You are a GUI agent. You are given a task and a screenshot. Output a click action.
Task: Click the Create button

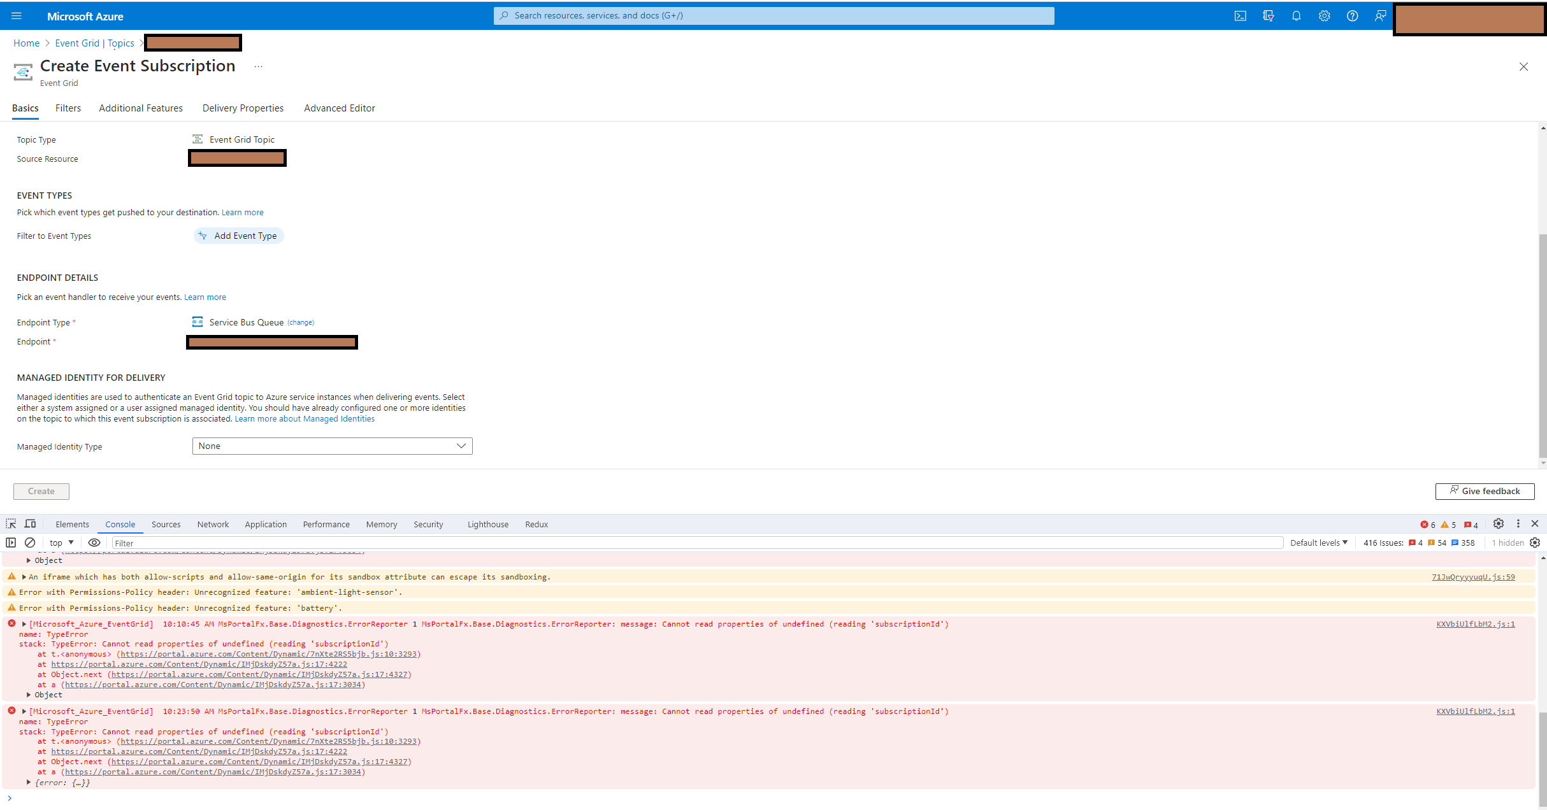[41, 491]
